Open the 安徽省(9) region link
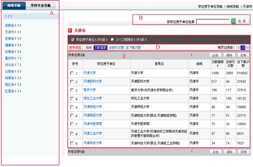Image resolution: width=253 pixels, height=167 pixels. [13, 26]
